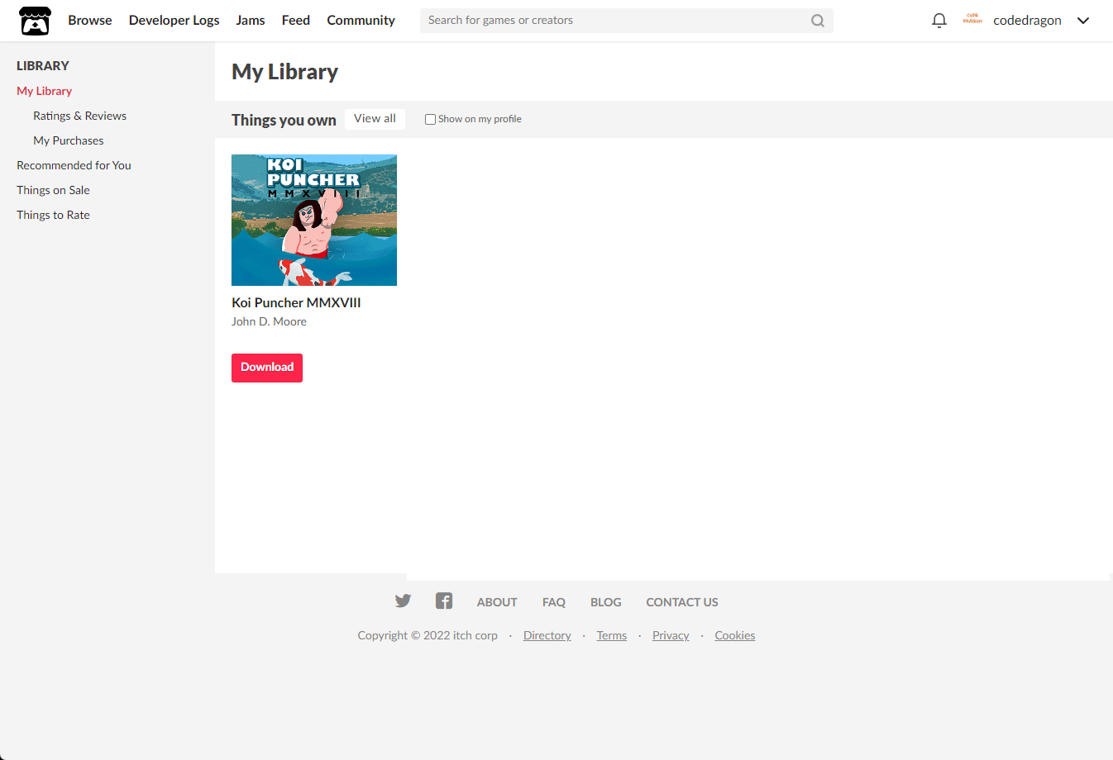
Task: Open the BLOG footer link
Action: [x=606, y=602]
